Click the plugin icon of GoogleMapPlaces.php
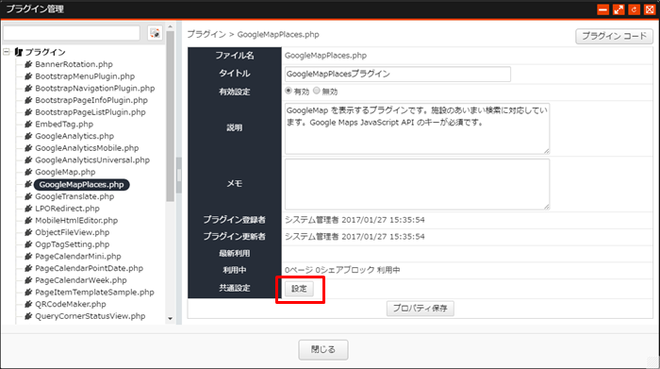This screenshot has height=369, width=660. (x=28, y=184)
